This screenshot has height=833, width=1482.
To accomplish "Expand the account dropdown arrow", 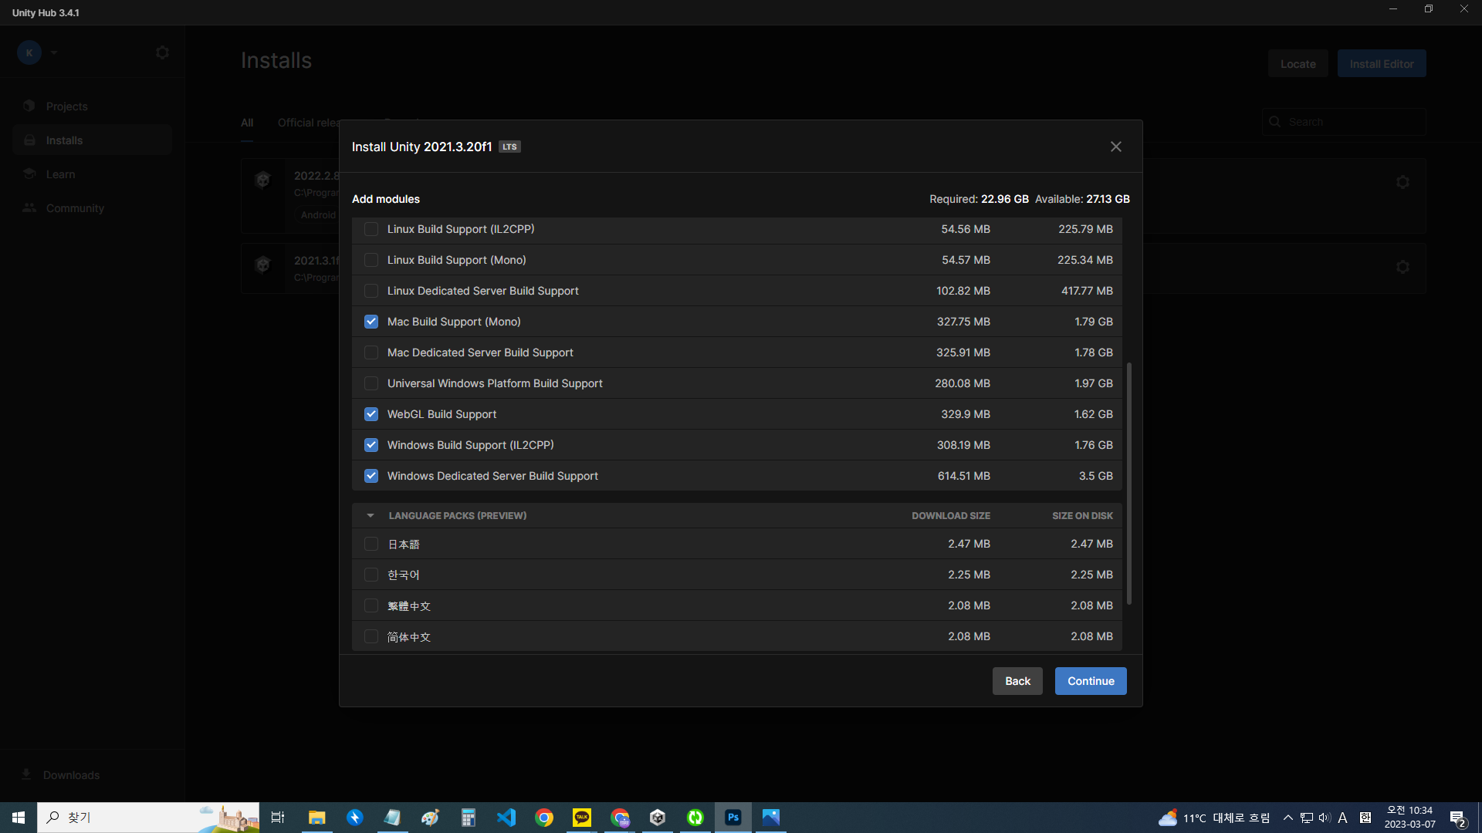I will (54, 52).
